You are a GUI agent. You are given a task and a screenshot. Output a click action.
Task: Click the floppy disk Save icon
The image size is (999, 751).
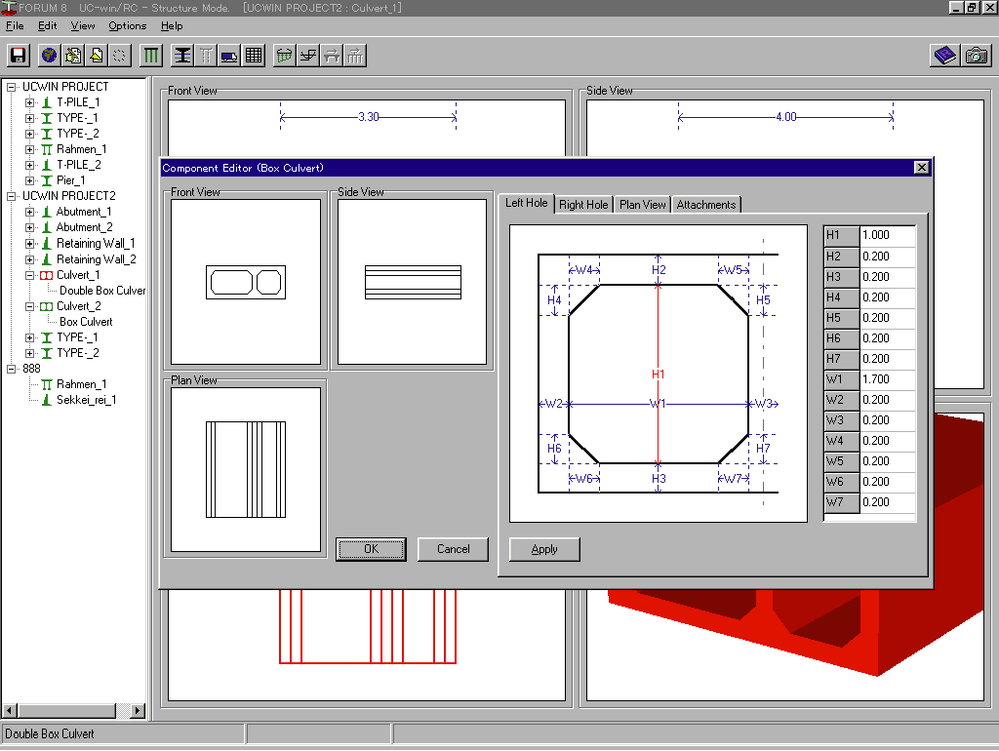pos(19,56)
